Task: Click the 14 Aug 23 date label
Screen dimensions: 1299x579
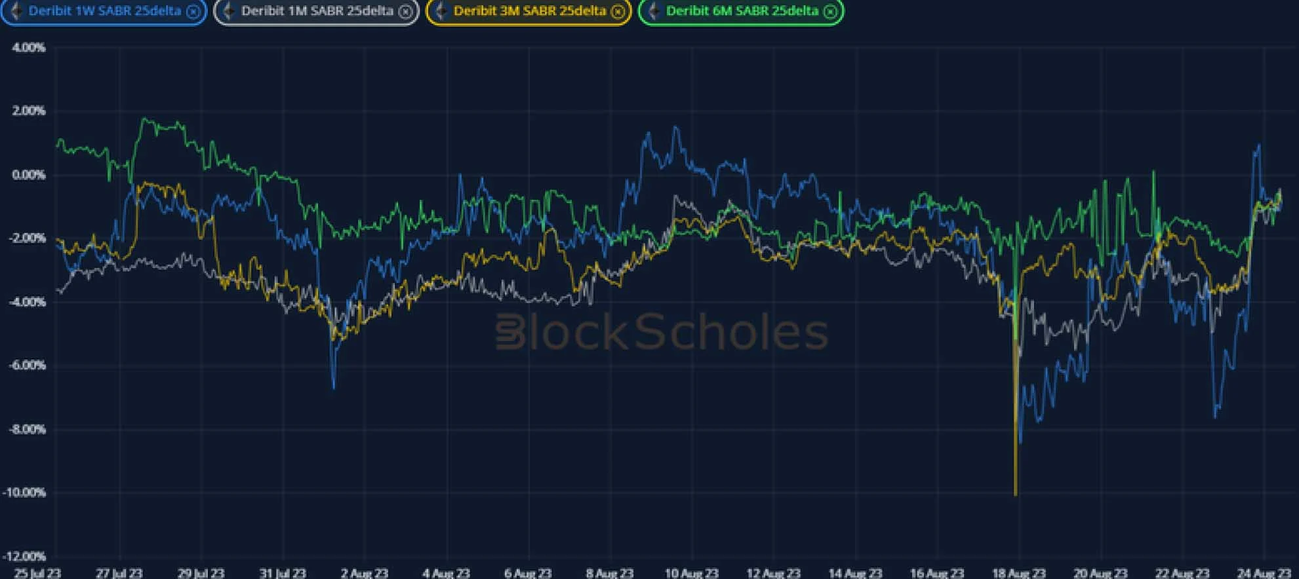Action: 856,573
